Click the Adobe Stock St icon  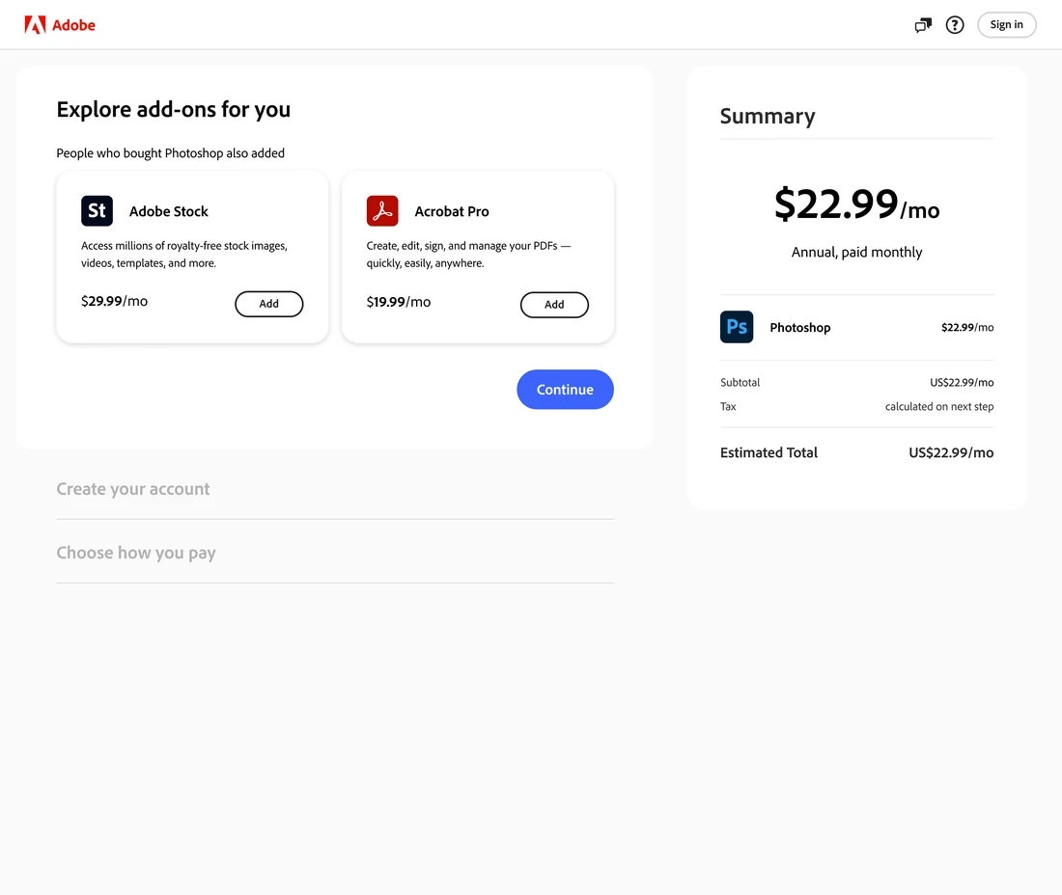coord(97,210)
